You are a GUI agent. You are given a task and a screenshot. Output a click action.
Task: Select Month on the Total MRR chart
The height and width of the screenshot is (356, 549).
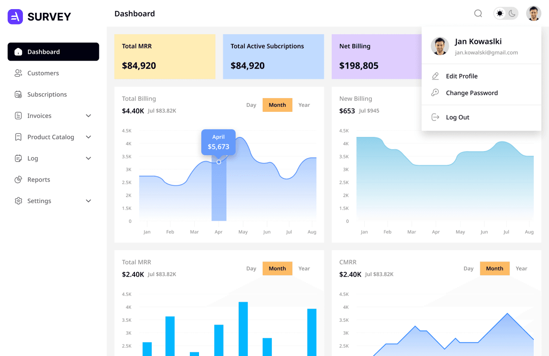[277, 268]
